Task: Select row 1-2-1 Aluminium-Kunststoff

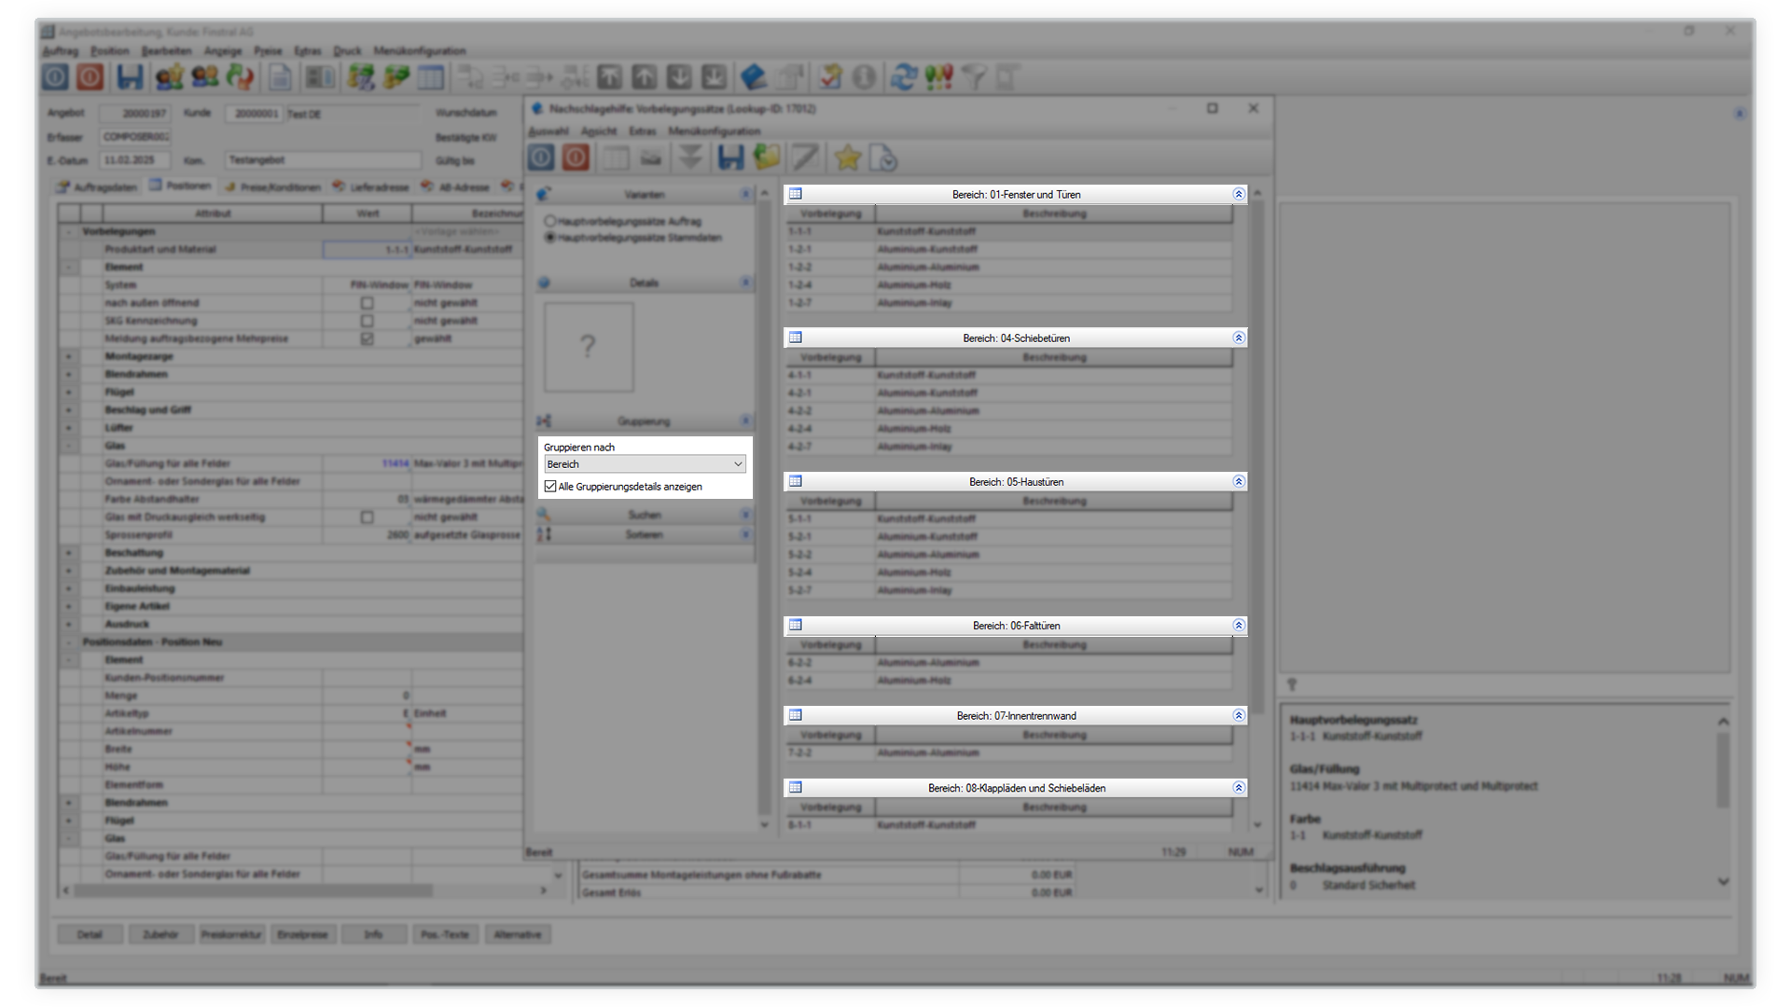Action: 1008,249
